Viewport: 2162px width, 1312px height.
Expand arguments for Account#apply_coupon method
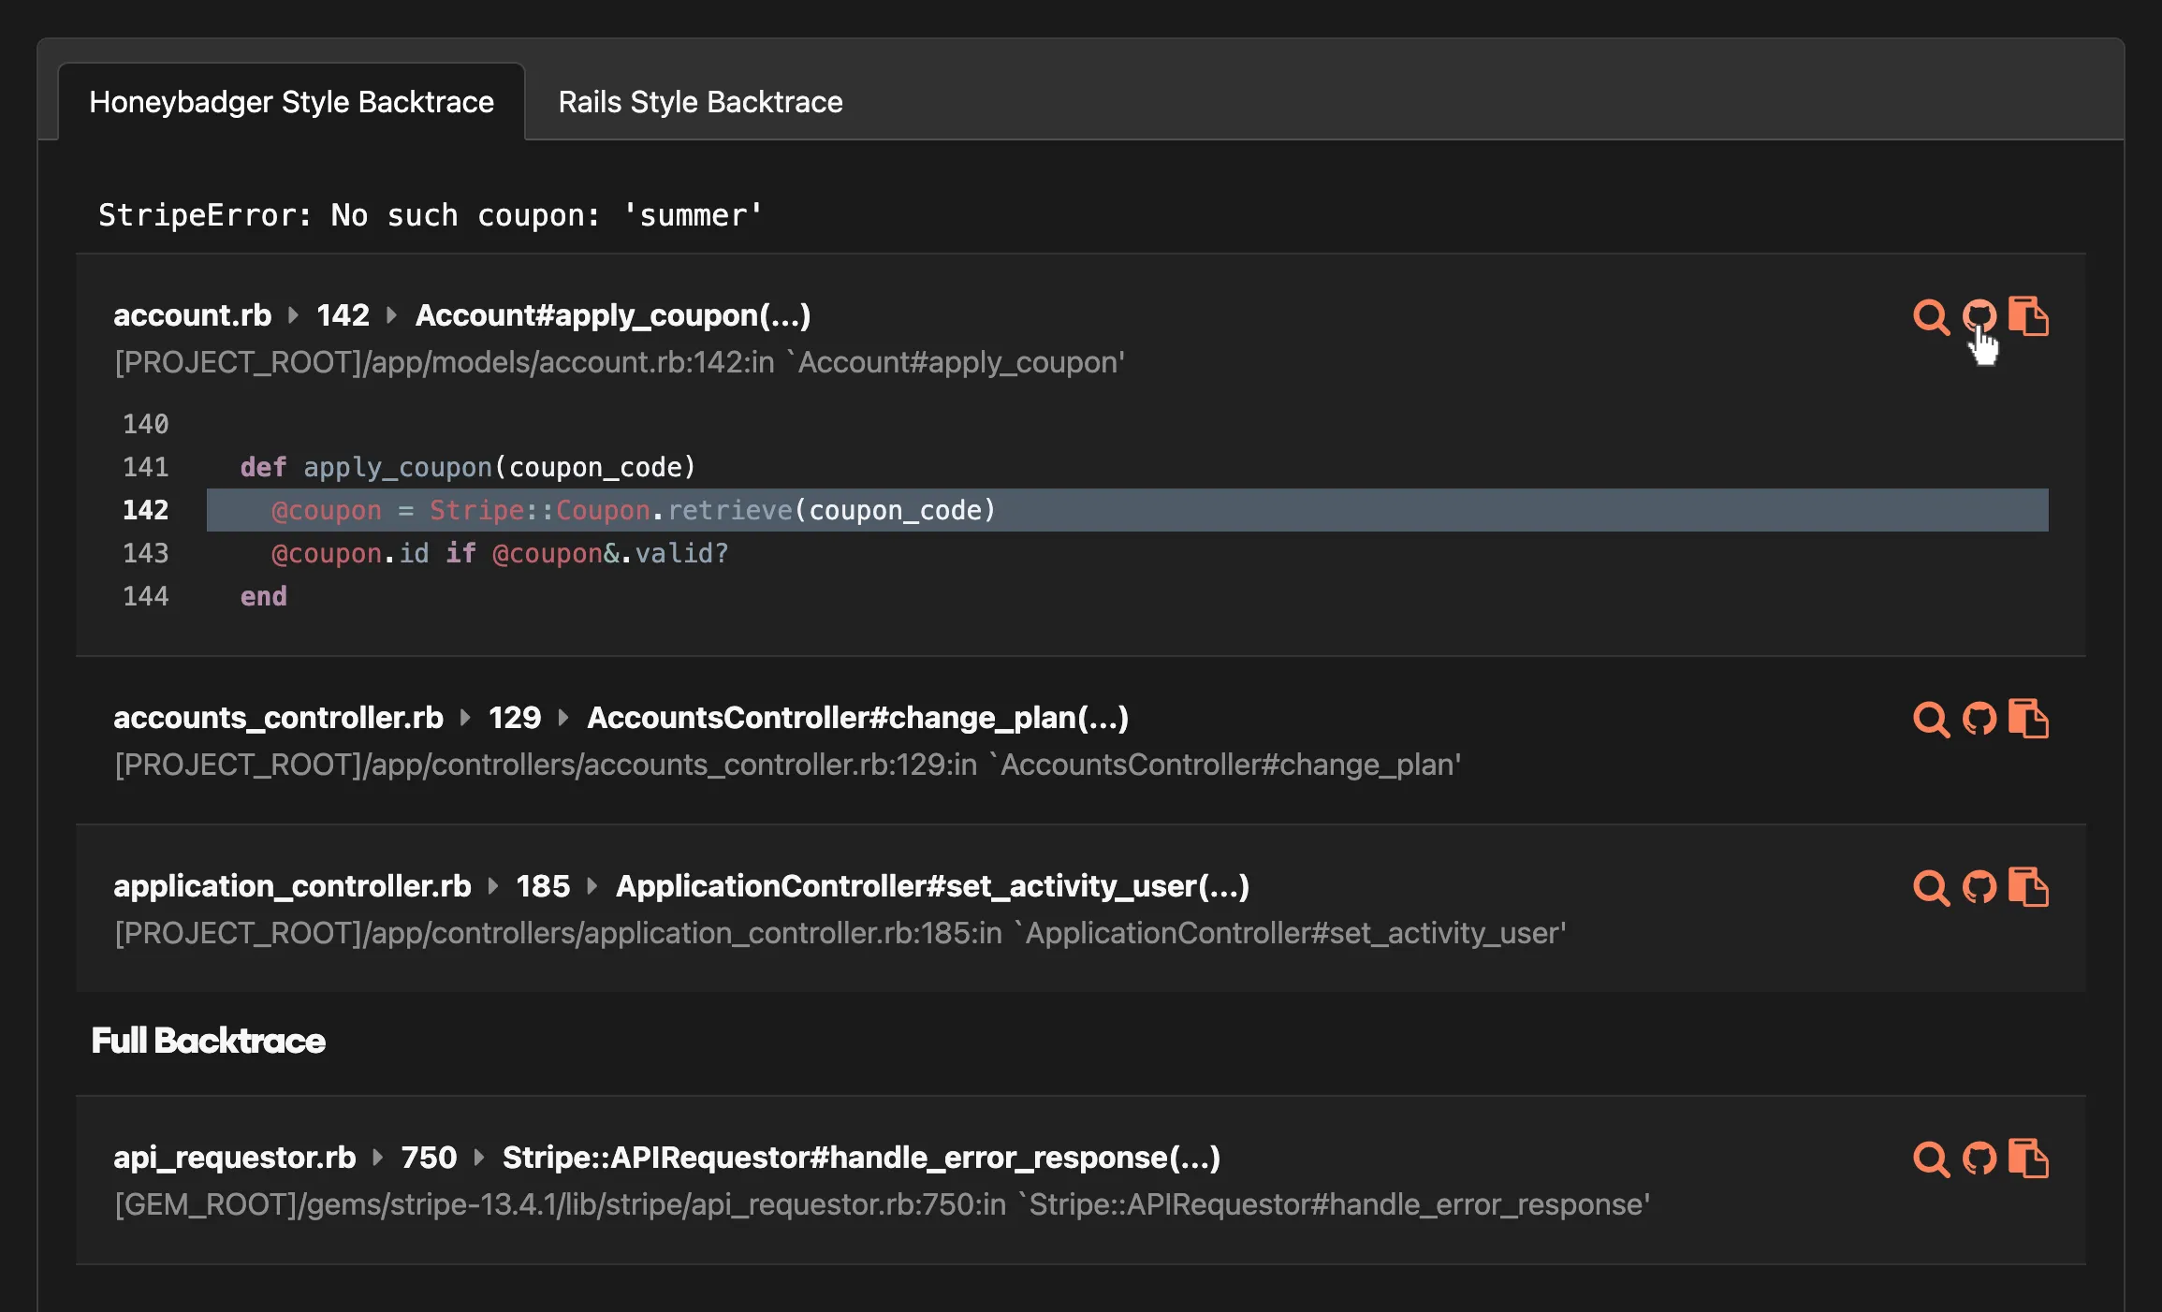coord(786,314)
